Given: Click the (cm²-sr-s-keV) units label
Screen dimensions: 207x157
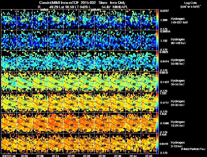Looking at the screenshot, I should tap(190, 7).
